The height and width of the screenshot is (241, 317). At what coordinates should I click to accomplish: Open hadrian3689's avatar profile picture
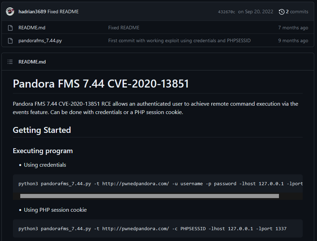pyautogui.click(x=10, y=12)
